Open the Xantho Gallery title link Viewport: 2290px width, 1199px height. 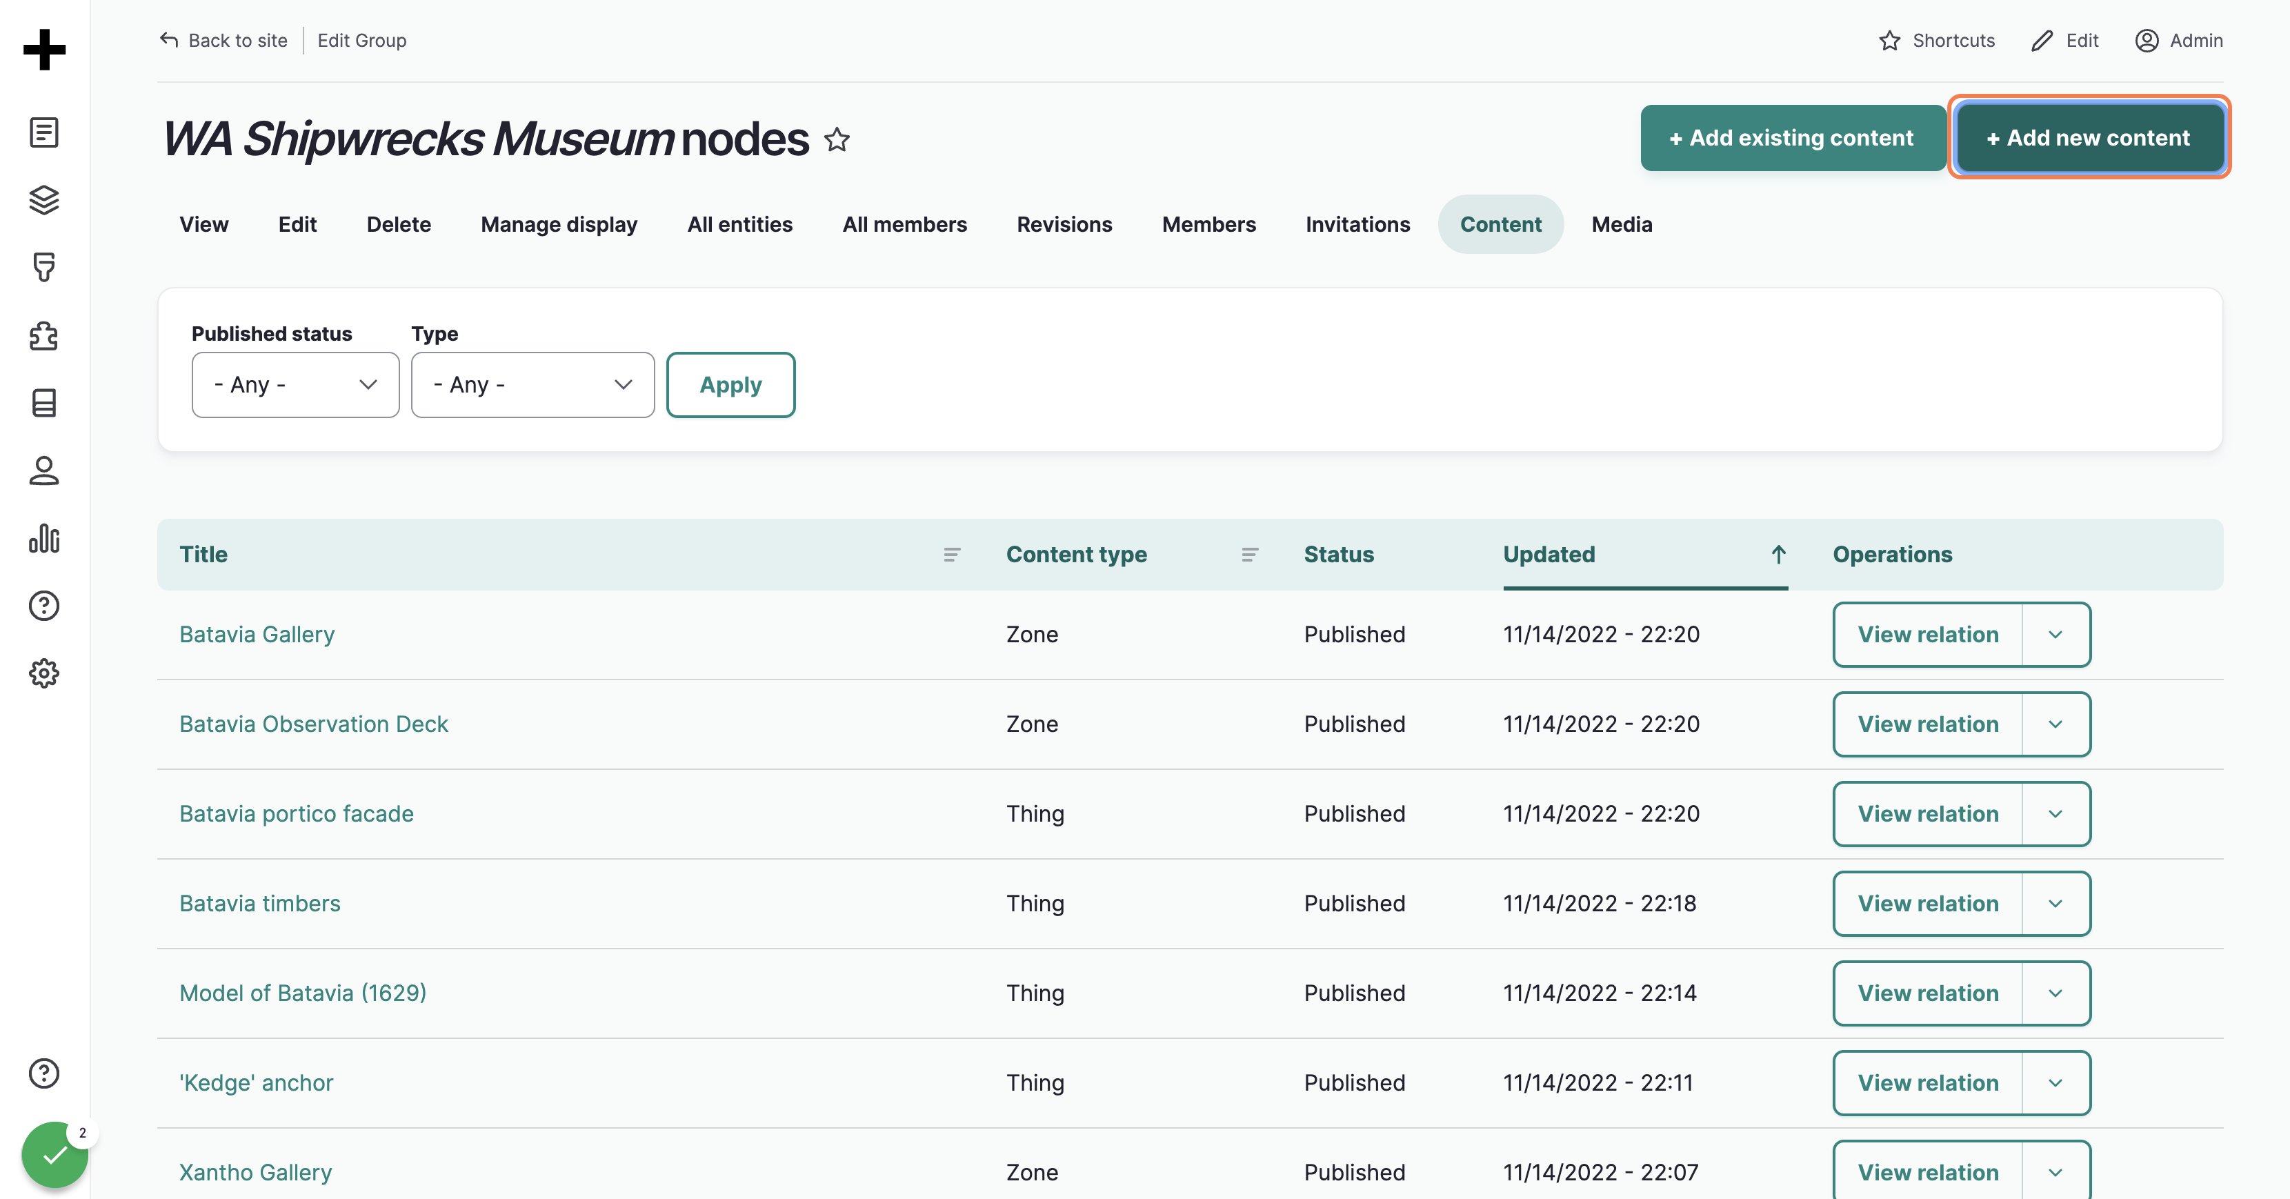click(x=255, y=1172)
